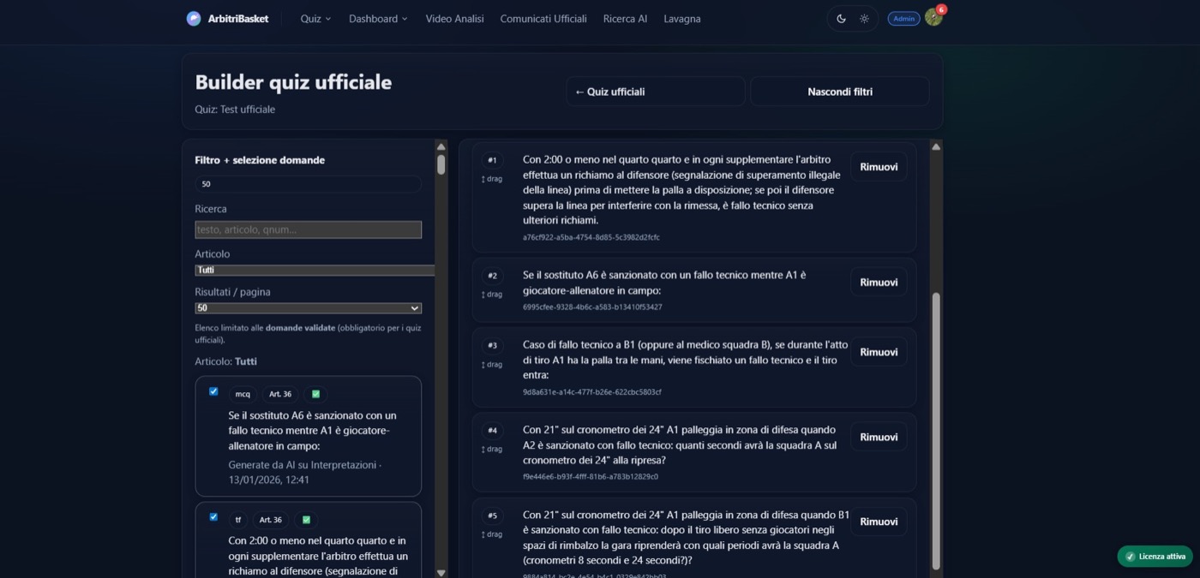Screen dimensions: 1200x578
Task: Click the #1 number badge
Action: click(492, 160)
